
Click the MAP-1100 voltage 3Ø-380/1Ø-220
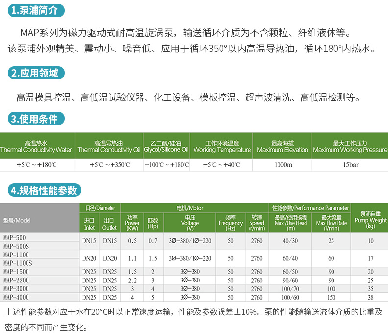[190, 258]
